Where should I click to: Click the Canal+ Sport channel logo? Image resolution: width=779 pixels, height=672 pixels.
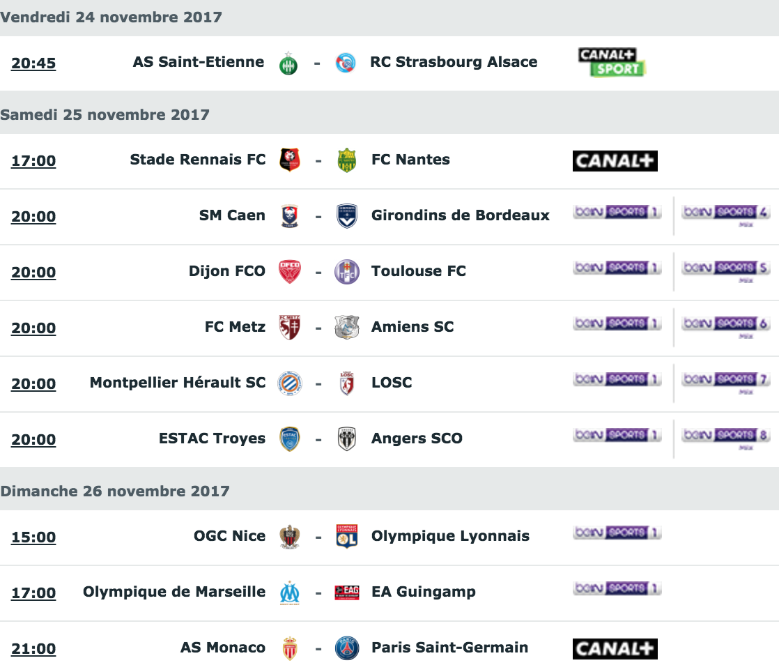[x=612, y=62]
